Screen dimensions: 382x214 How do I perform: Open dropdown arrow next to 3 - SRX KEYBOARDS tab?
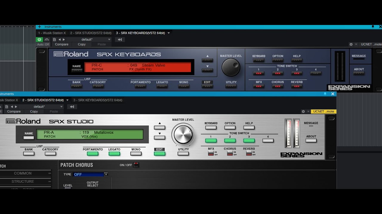click(169, 33)
